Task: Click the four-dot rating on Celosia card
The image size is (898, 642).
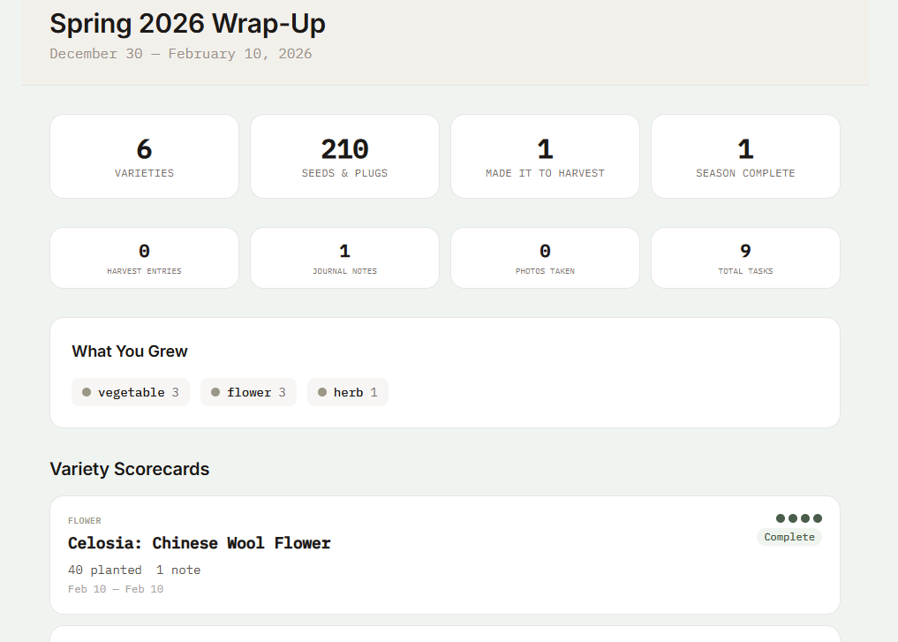Action: [x=798, y=518]
